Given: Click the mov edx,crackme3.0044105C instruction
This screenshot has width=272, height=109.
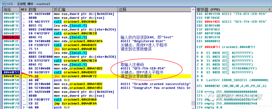Looking at the screenshot, I should coord(78,88).
